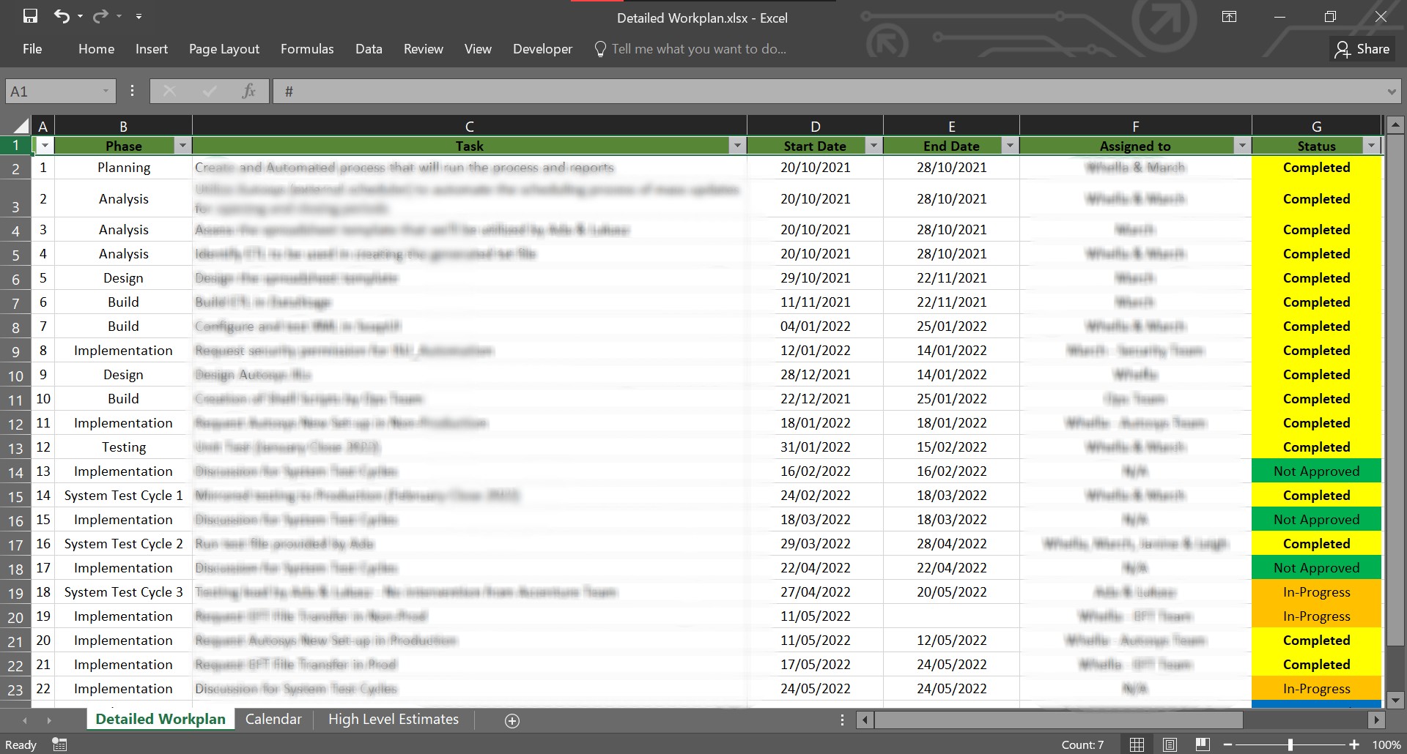Viewport: 1407px width, 754px height.
Task: Select the Testing phase cell
Action: 123,447
